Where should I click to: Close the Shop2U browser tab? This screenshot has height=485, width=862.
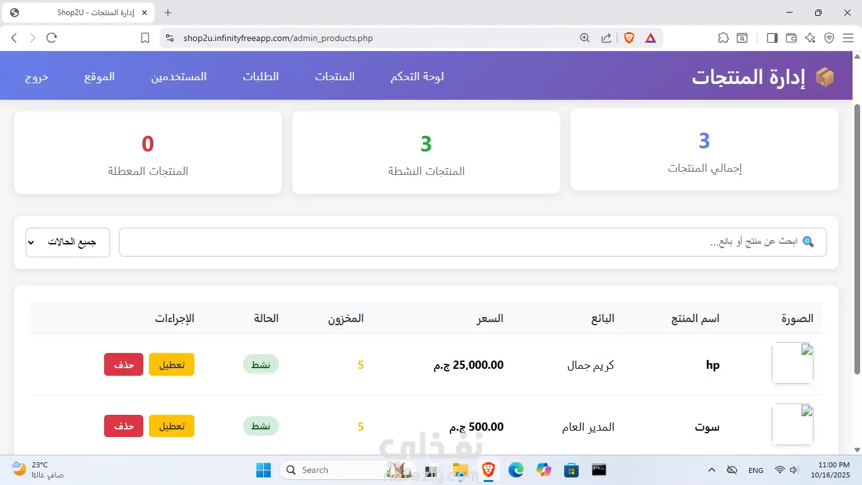[145, 13]
